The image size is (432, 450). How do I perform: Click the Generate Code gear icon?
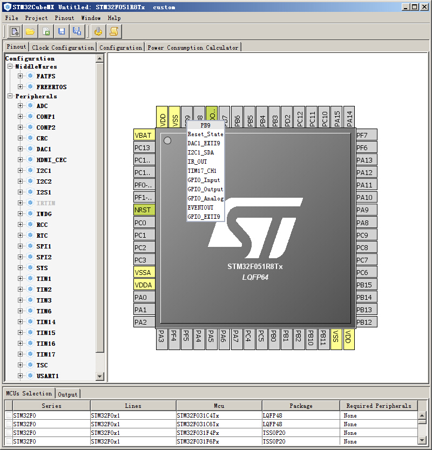pyautogui.click(x=98, y=31)
